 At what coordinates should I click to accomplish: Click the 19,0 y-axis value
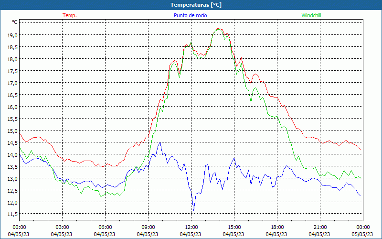[13, 35]
